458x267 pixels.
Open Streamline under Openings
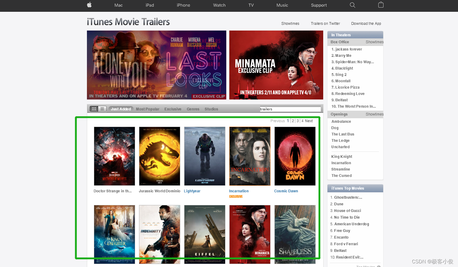(x=341, y=169)
